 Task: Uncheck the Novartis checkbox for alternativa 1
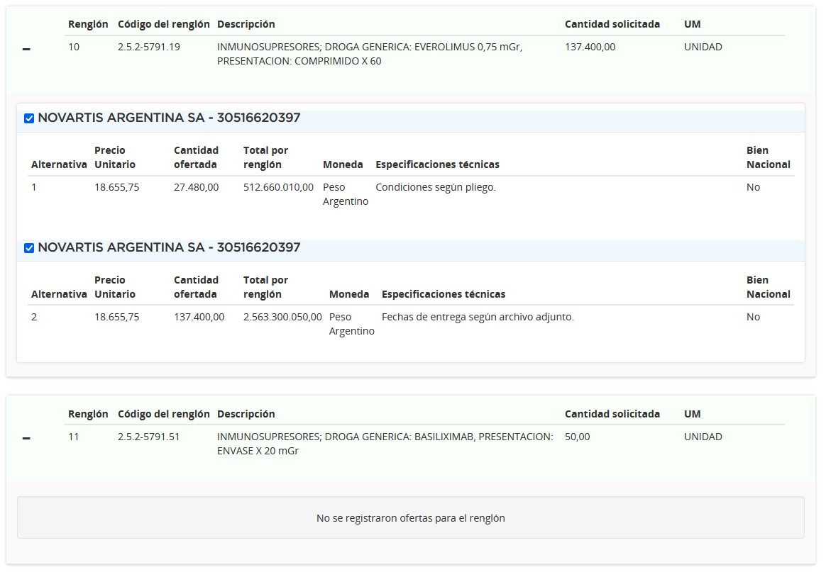[29, 118]
